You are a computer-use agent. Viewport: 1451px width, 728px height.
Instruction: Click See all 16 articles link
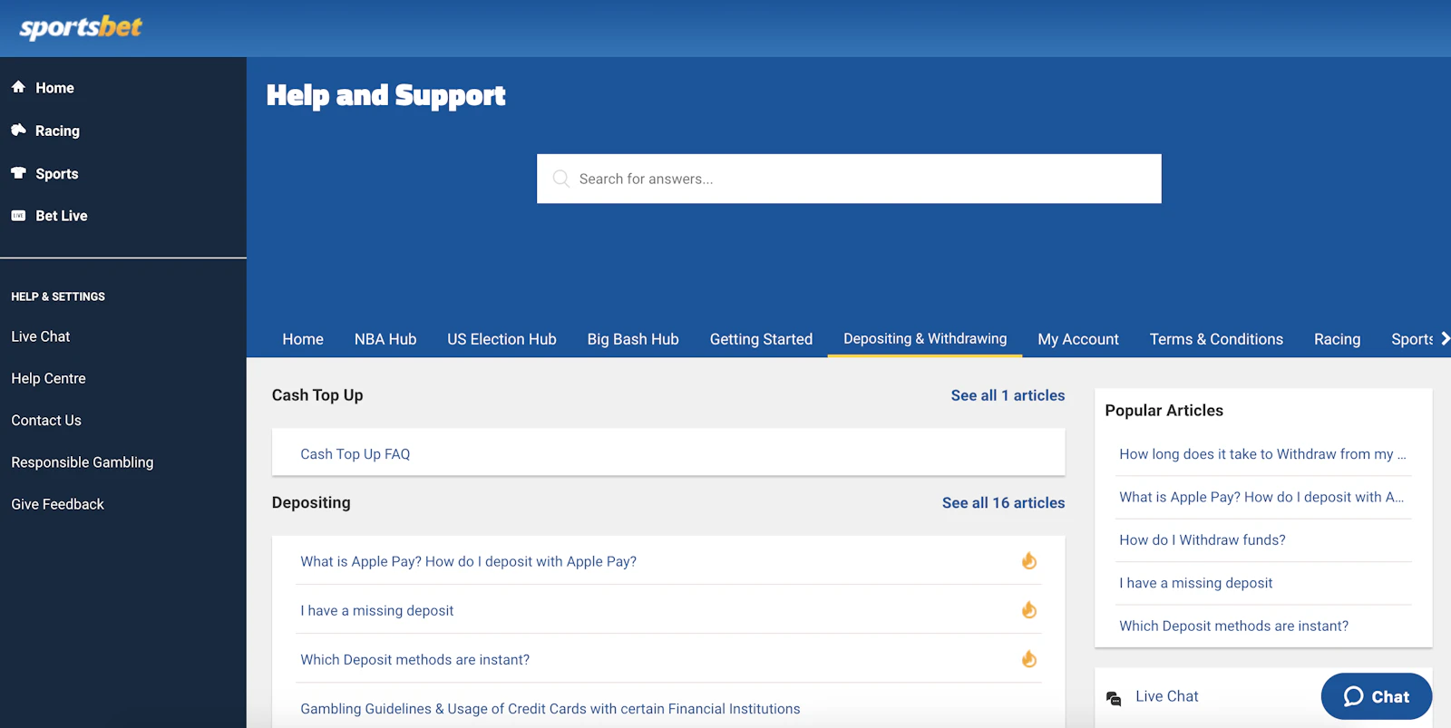[x=1003, y=502]
